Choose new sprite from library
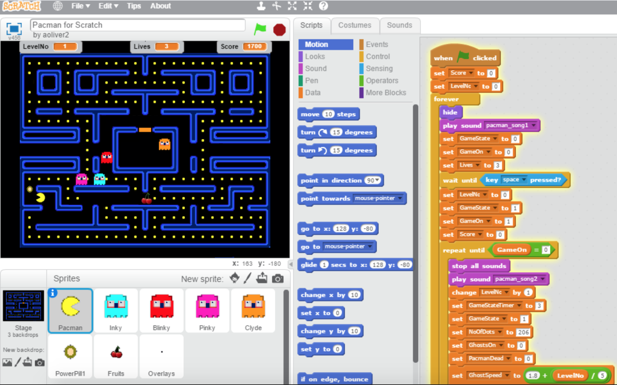617x385 pixels. tap(235, 278)
